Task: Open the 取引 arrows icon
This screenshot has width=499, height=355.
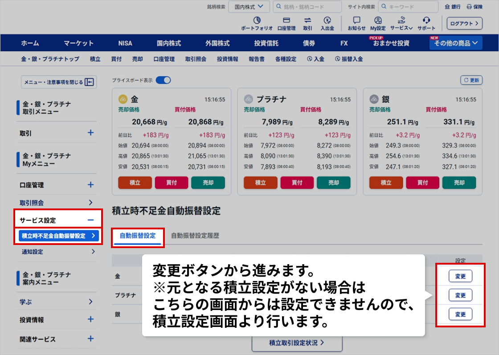Action: [307, 20]
